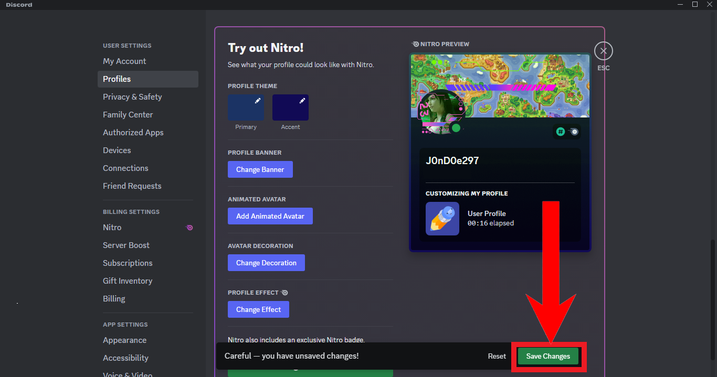
Task: Pick the Accent profile theme color
Action: tap(290, 107)
